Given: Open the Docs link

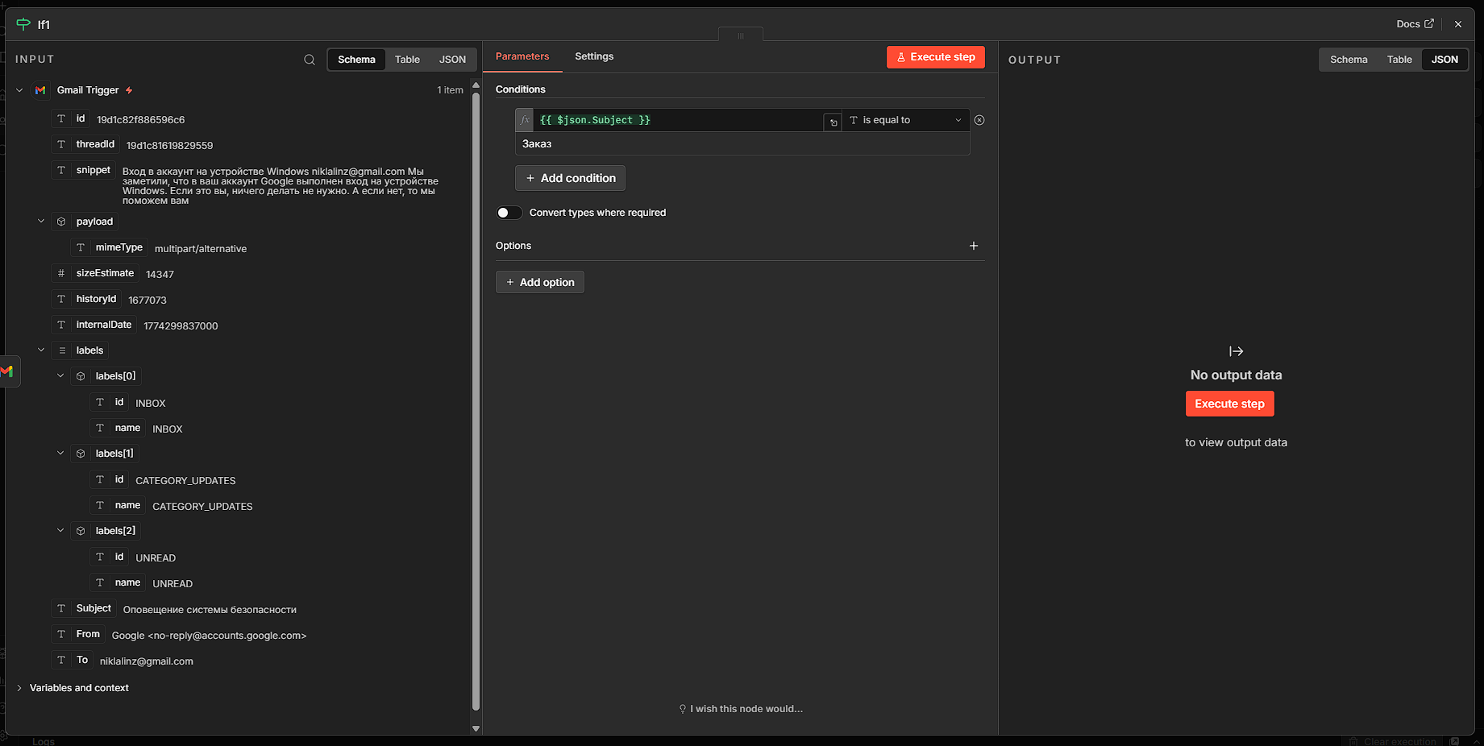Looking at the screenshot, I should pyautogui.click(x=1415, y=24).
